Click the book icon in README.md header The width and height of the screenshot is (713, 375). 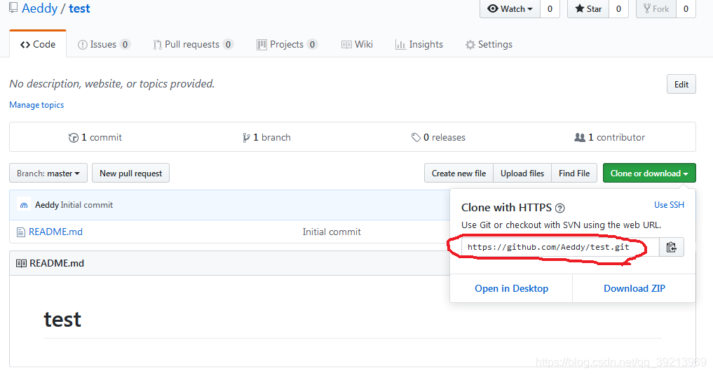coord(21,263)
